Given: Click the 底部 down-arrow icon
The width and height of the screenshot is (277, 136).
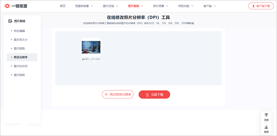Looking at the screenshot, I should pyautogui.click(x=266, y=127).
